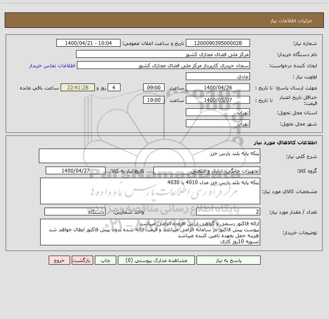Image resolution: width=329 pixels, height=319 pixels.
Task: Click the quantity field '2'
Action: point(228,212)
